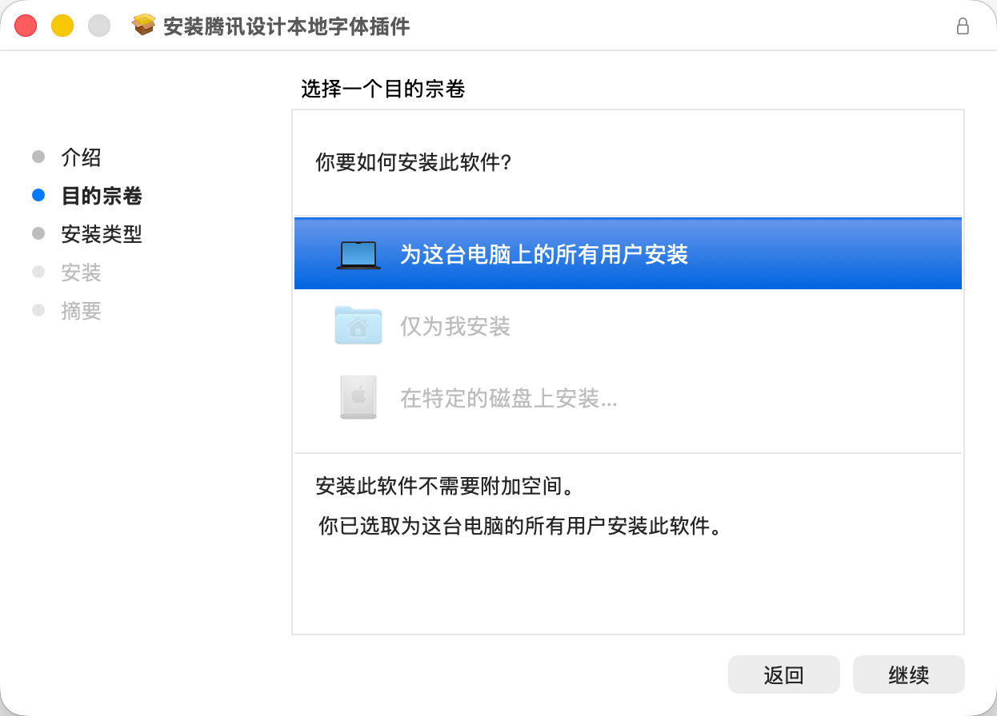997x716 pixels.
Task: Click the blue dot beside 目的宗卷
Action: (39, 195)
